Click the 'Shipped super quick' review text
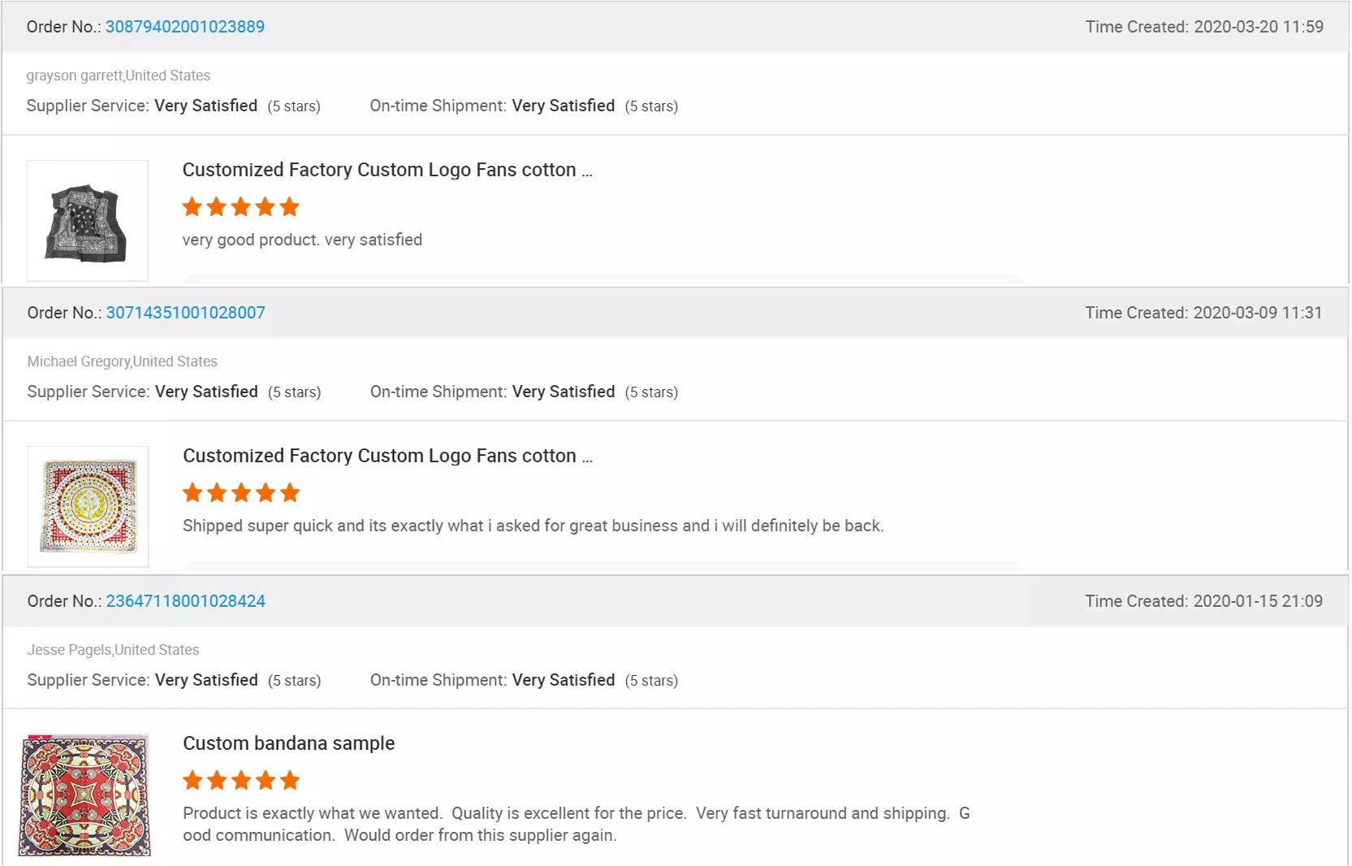The width and height of the screenshot is (1352, 866). pyautogui.click(x=533, y=526)
